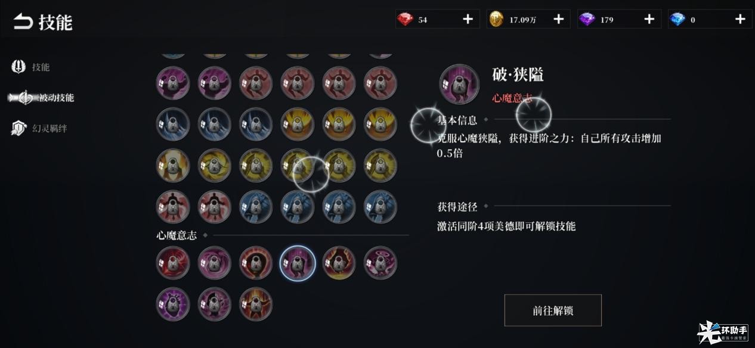Select first purple locked skill in top full row
This screenshot has height=348, width=755.
click(x=173, y=82)
